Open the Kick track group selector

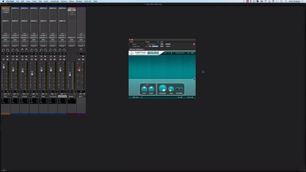5,46
